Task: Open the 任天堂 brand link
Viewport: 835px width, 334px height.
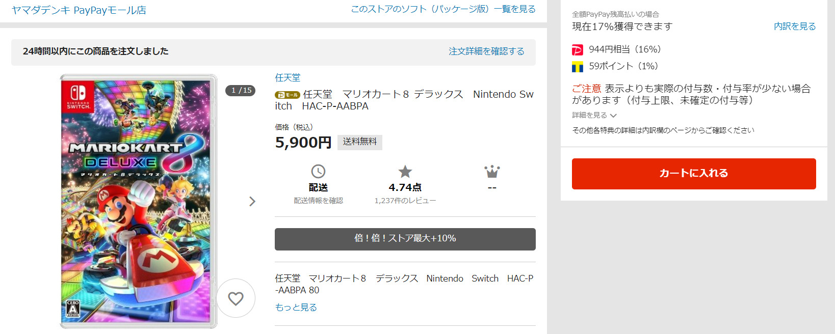Action: pyautogui.click(x=288, y=77)
